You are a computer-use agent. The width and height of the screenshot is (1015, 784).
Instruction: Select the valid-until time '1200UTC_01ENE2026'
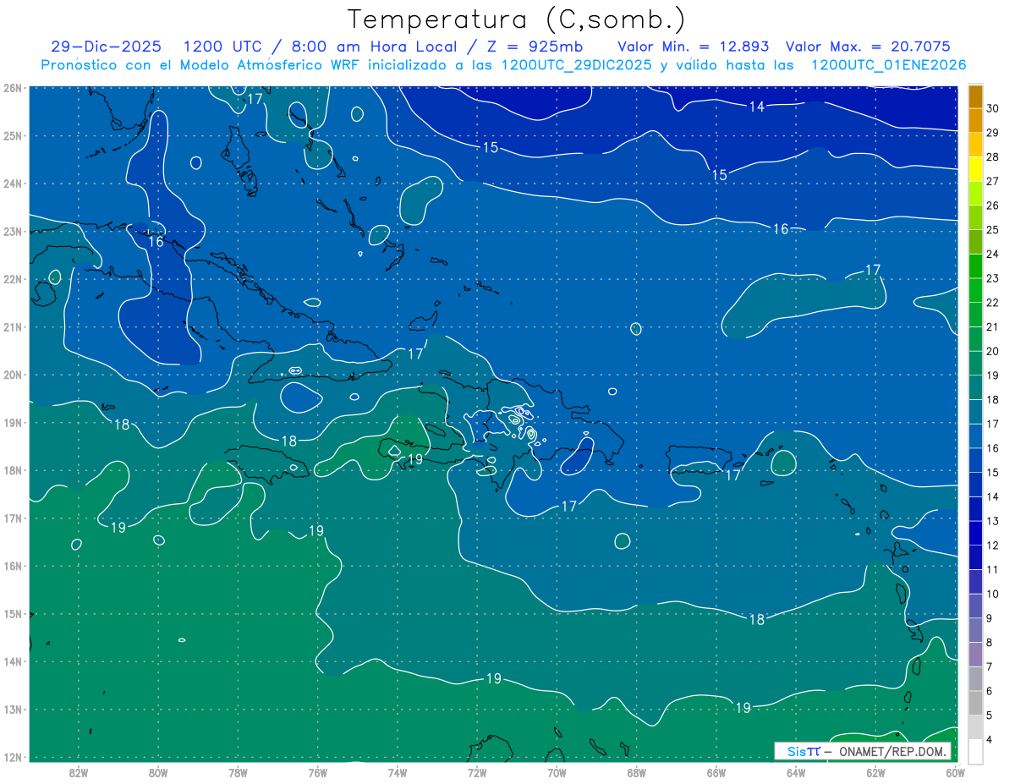pyautogui.click(x=888, y=65)
